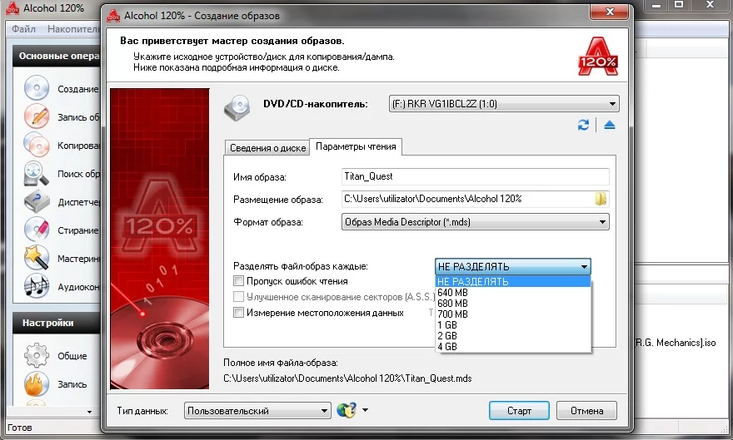Expand the arrow next to the globe icon
The width and height of the screenshot is (733, 440).
[365, 410]
